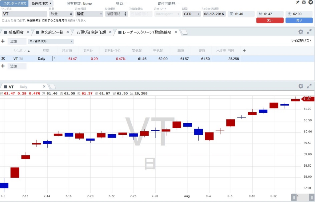The image size is (315, 202).
Task: Open the 条件付注文 dropdown
Action: tap(41, 3)
